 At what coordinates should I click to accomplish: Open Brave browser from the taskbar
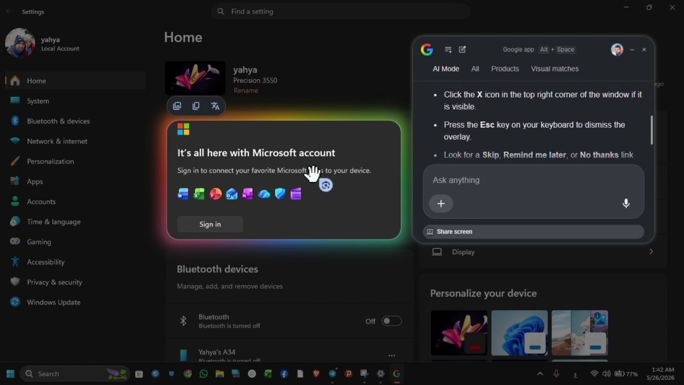click(x=316, y=374)
